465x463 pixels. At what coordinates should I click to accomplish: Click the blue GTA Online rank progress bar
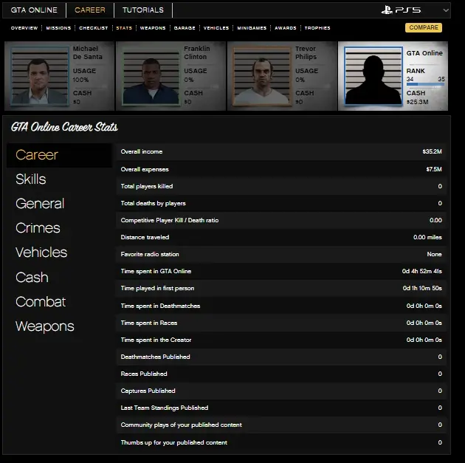[426, 86]
